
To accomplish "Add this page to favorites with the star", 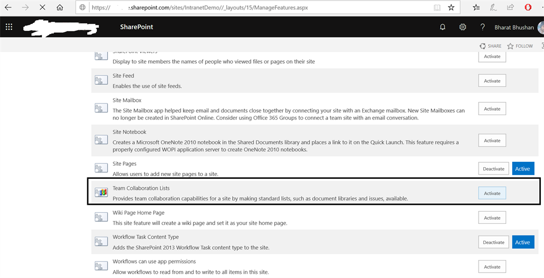I will [x=451, y=8].
